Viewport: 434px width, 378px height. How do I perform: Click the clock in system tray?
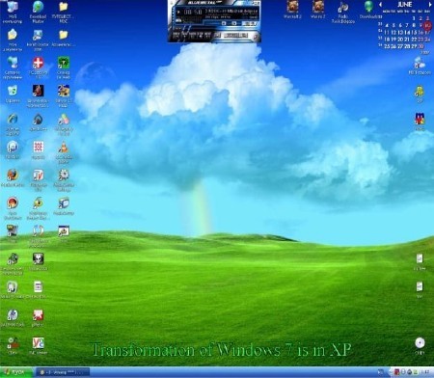pyautogui.click(x=425, y=372)
